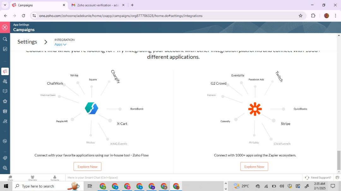The width and height of the screenshot is (341, 191).
Task: Open the tab search dropdown arrow
Action: coord(5,5)
